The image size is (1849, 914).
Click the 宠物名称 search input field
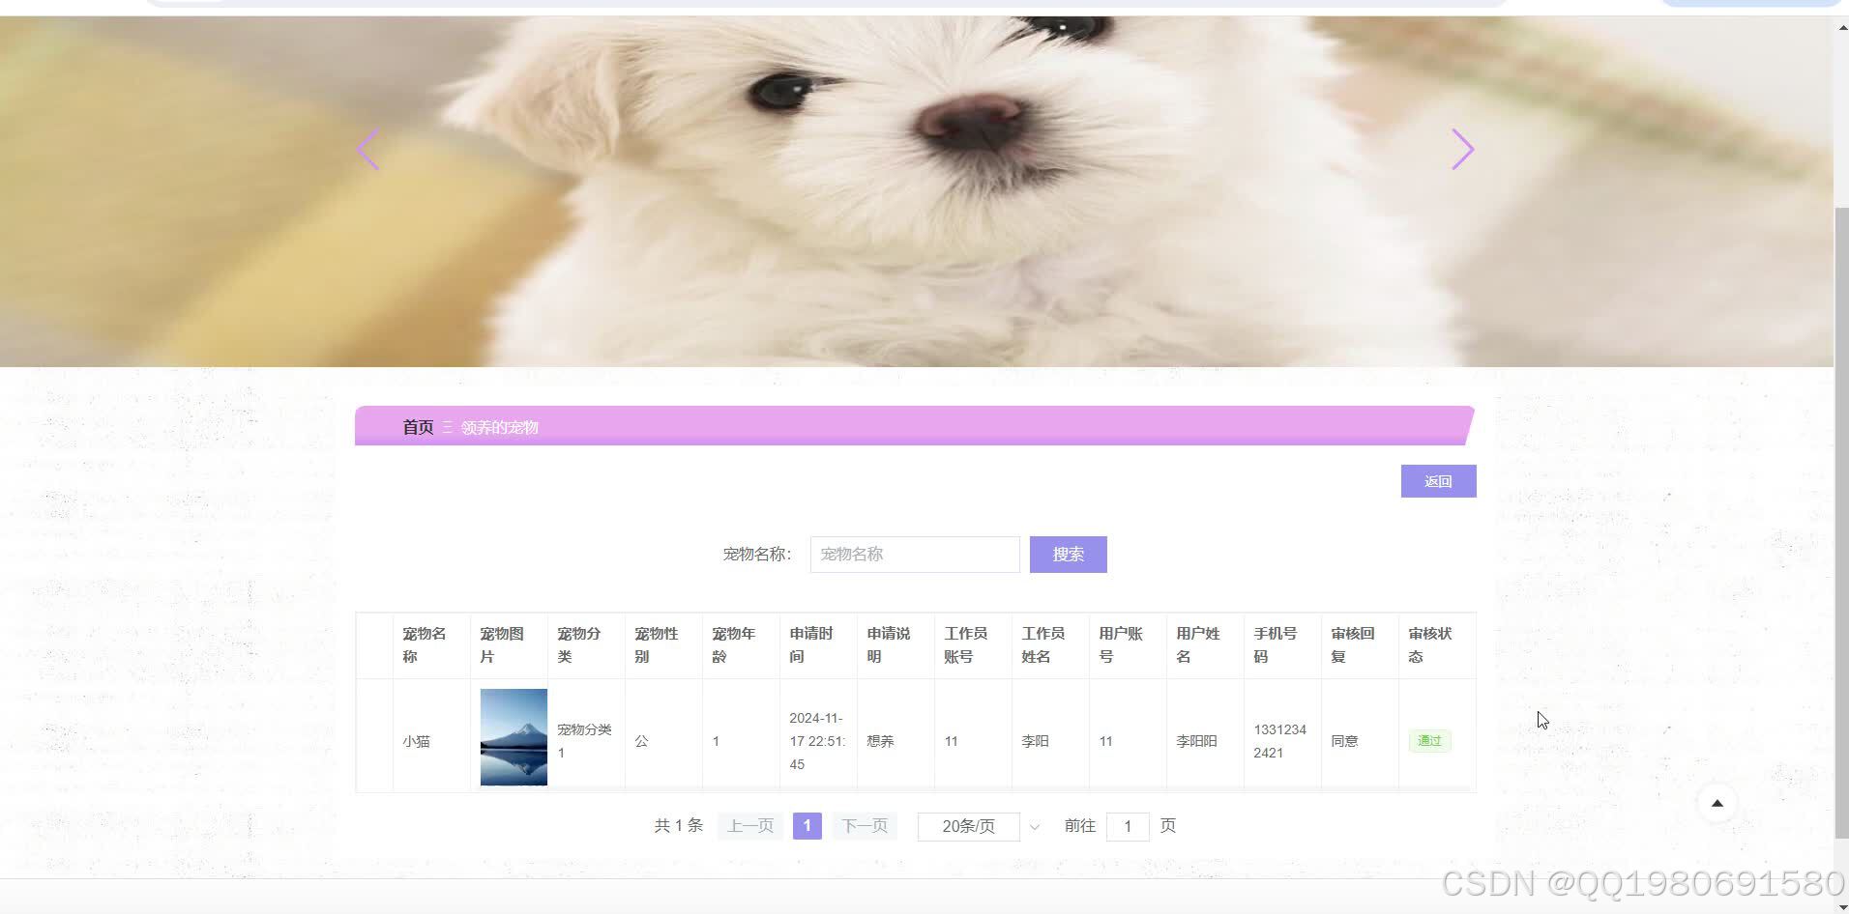click(914, 554)
